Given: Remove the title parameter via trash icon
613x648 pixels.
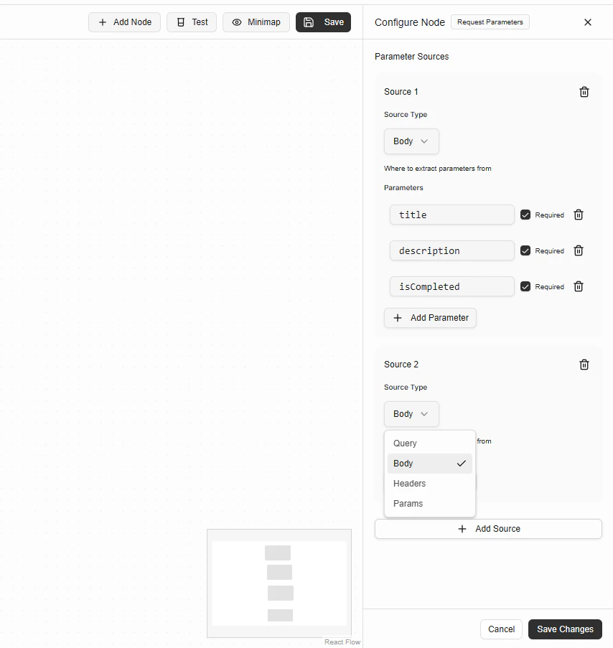Looking at the screenshot, I should [x=578, y=215].
